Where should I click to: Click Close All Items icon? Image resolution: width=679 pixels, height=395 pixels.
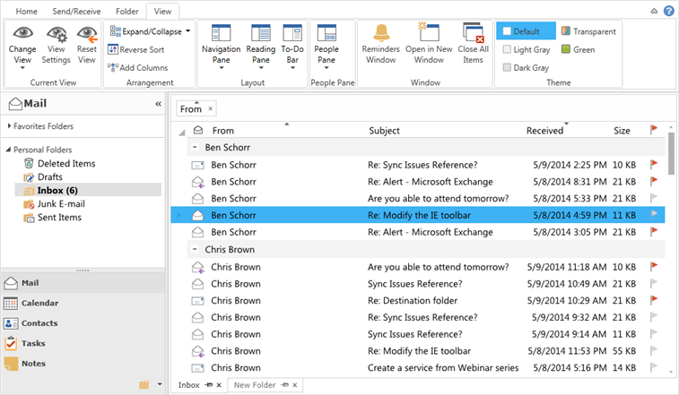[x=473, y=36]
